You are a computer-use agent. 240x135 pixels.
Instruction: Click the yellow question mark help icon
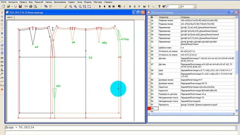pos(159,6)
